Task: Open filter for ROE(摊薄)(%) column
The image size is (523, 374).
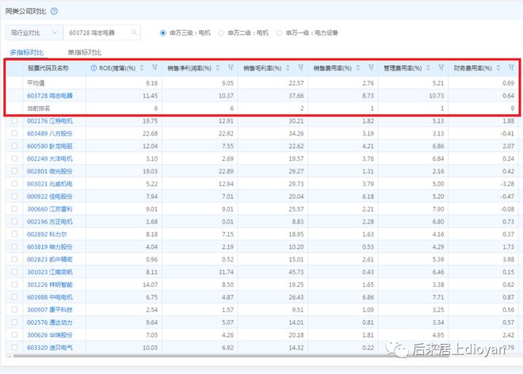Action: pyautogui.click(x=155, y=67)
